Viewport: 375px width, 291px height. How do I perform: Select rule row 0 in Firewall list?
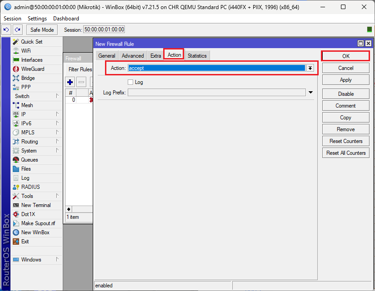[79, 100]
